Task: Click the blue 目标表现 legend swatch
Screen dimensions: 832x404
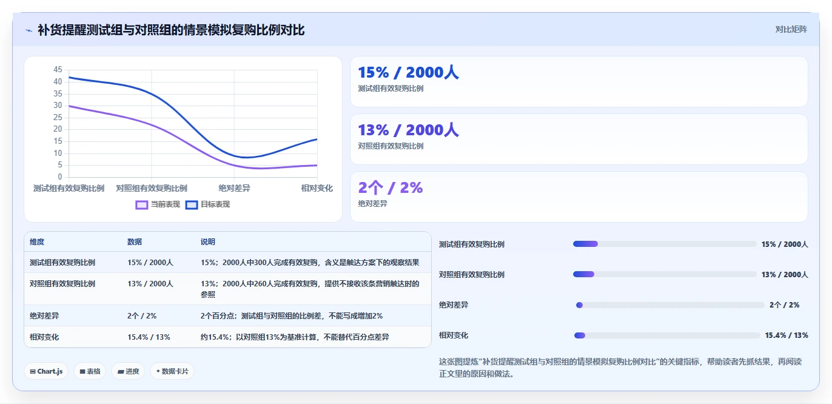Action: [192, 204]
